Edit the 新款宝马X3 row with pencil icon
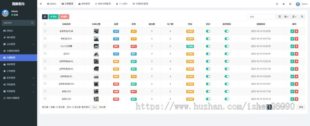 292,39
